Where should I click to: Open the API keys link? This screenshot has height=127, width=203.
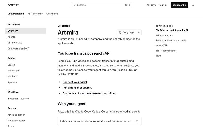(x=151, y=5)
